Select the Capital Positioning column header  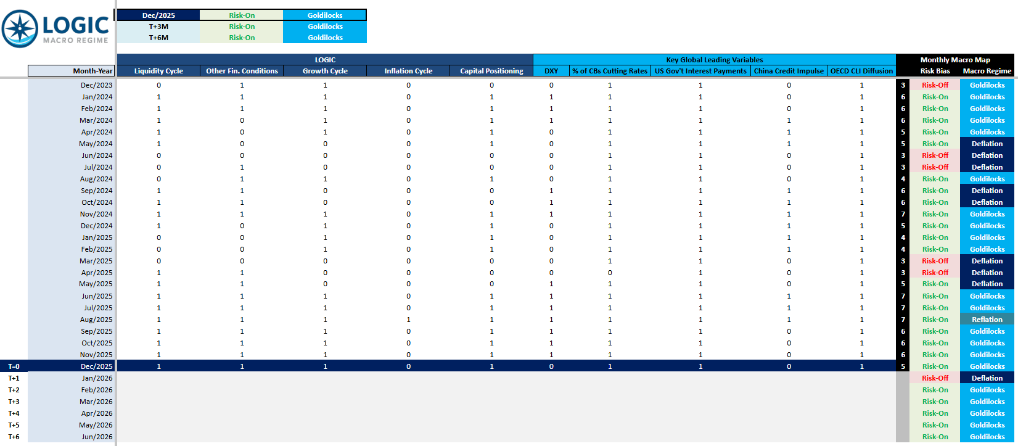coord(491,71)
